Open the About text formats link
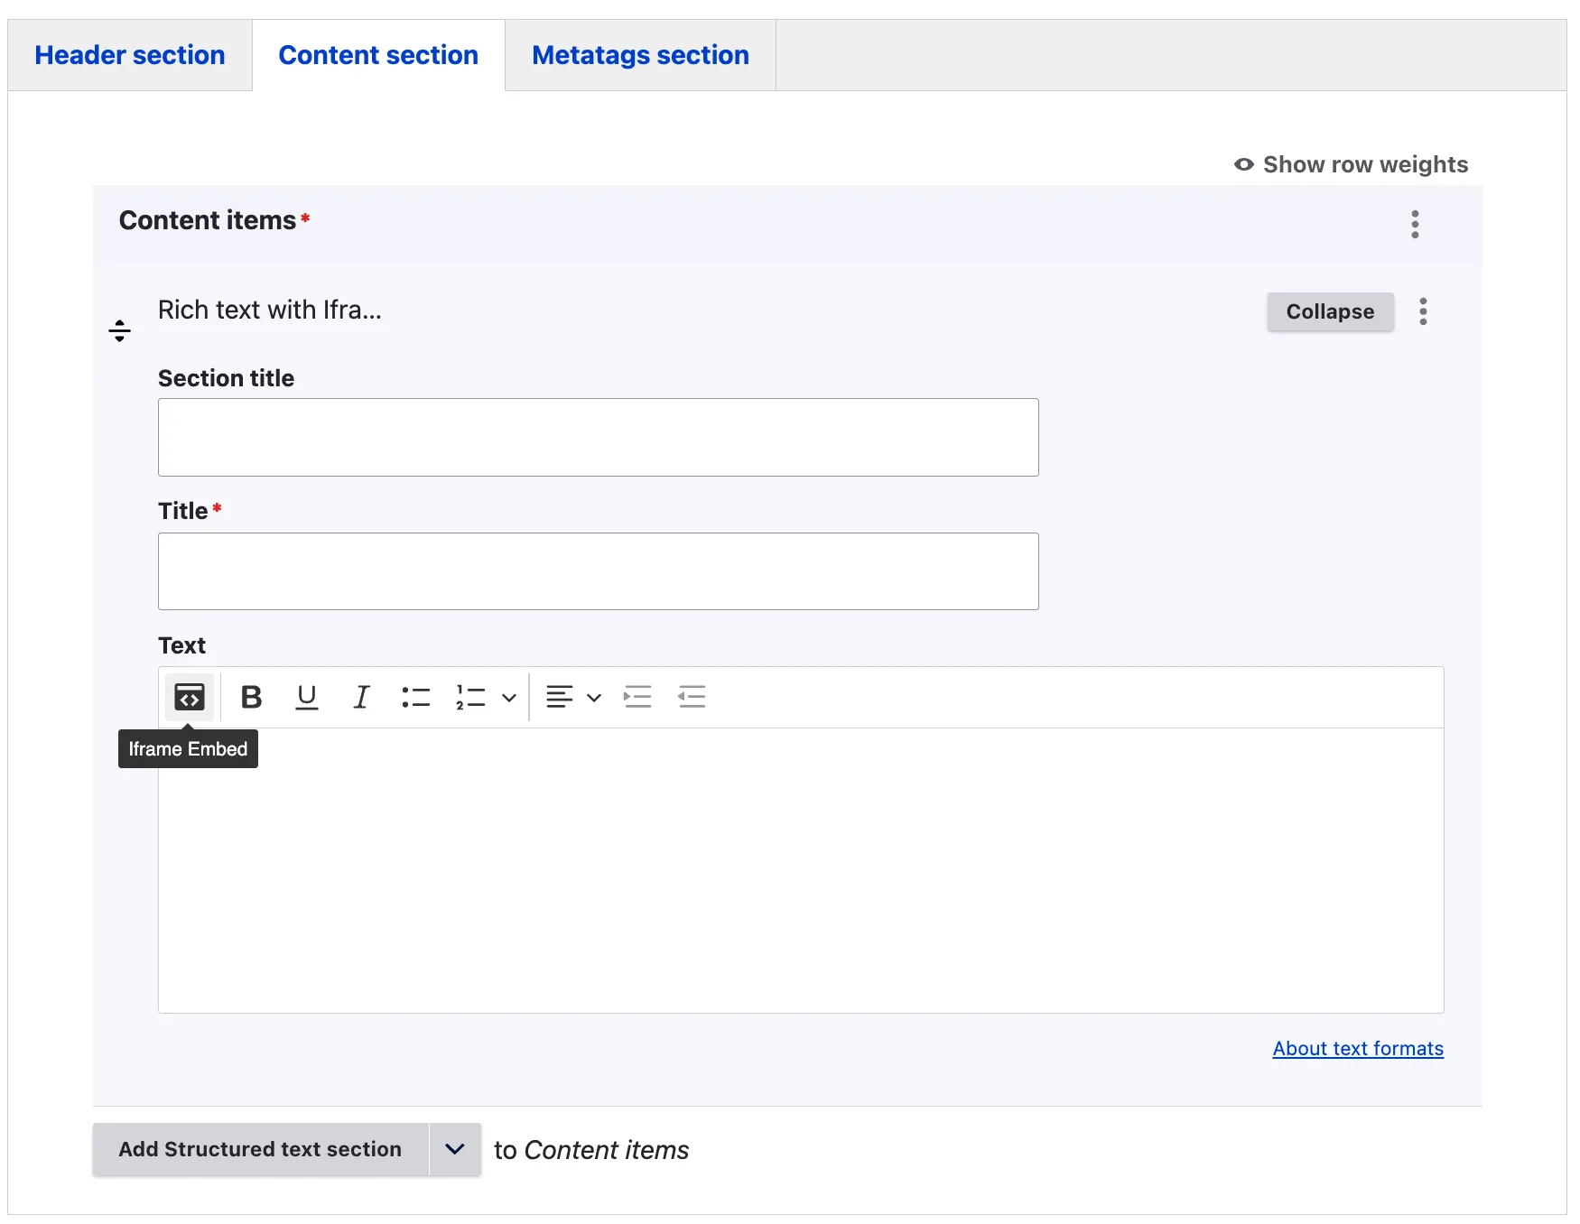This screenshot has height=1224, width=1580. (1358, 1048)
